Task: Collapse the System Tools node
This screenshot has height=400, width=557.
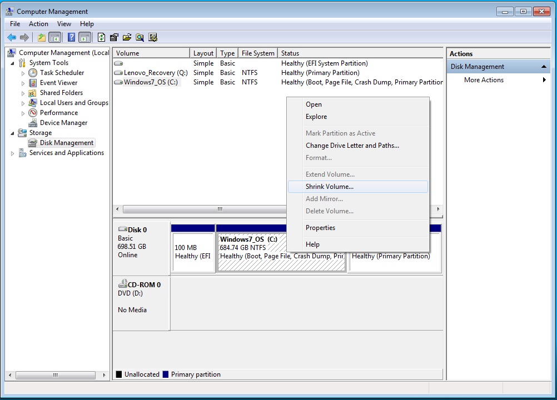Action: 12,63
